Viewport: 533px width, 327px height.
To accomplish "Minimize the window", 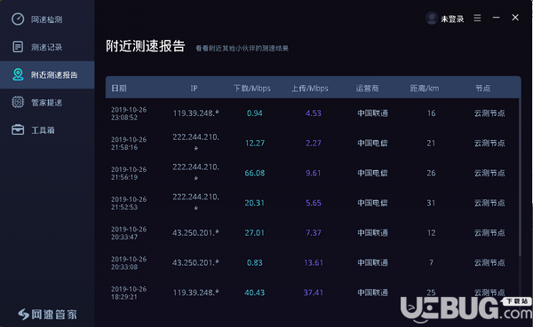I will pos(497,18).
